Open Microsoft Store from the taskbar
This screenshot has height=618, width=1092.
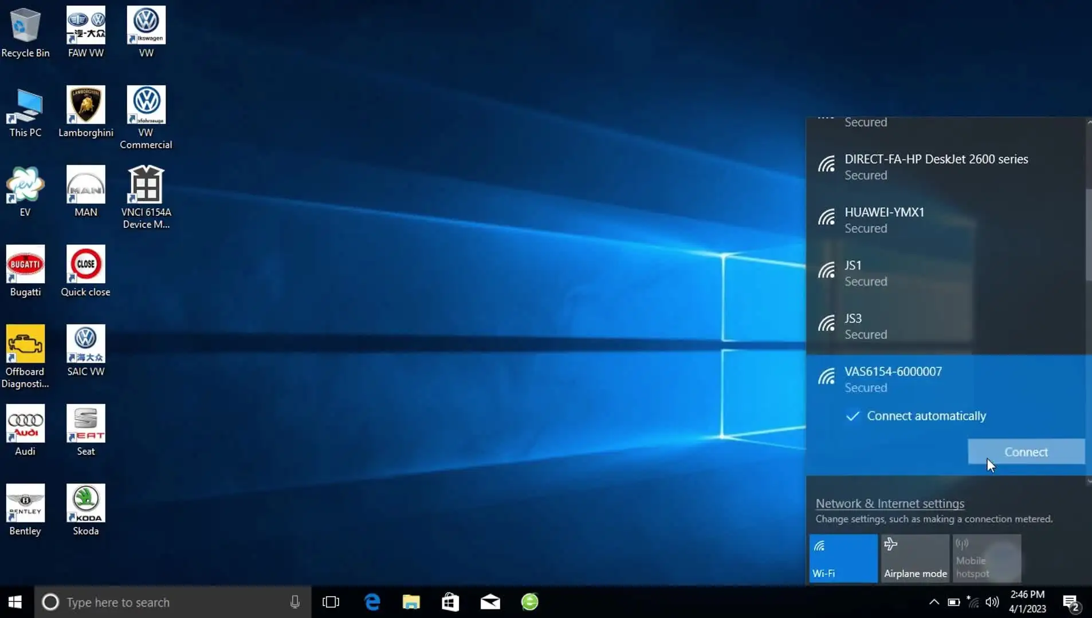450,602
